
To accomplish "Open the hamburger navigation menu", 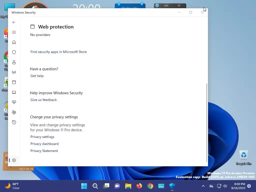I will pyautogui.click(x=14, y=32).
